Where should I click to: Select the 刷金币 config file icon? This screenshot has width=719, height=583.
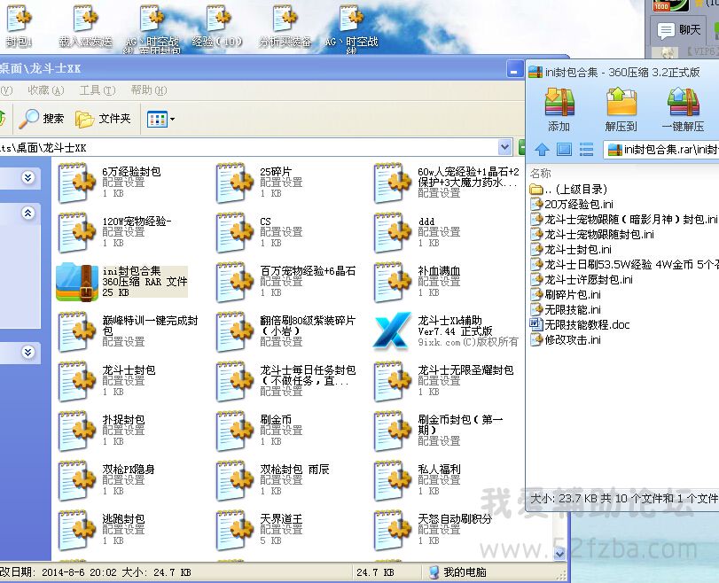(x=234, y=431)
